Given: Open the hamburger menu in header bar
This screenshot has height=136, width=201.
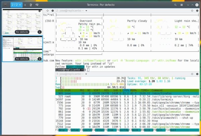Looking at the screenshot, I should pos(182,5).
